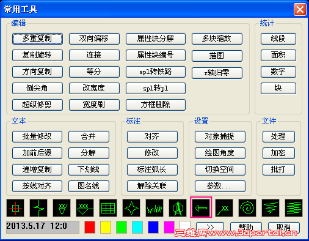Click the 块 statistics button

pos(278,88)
